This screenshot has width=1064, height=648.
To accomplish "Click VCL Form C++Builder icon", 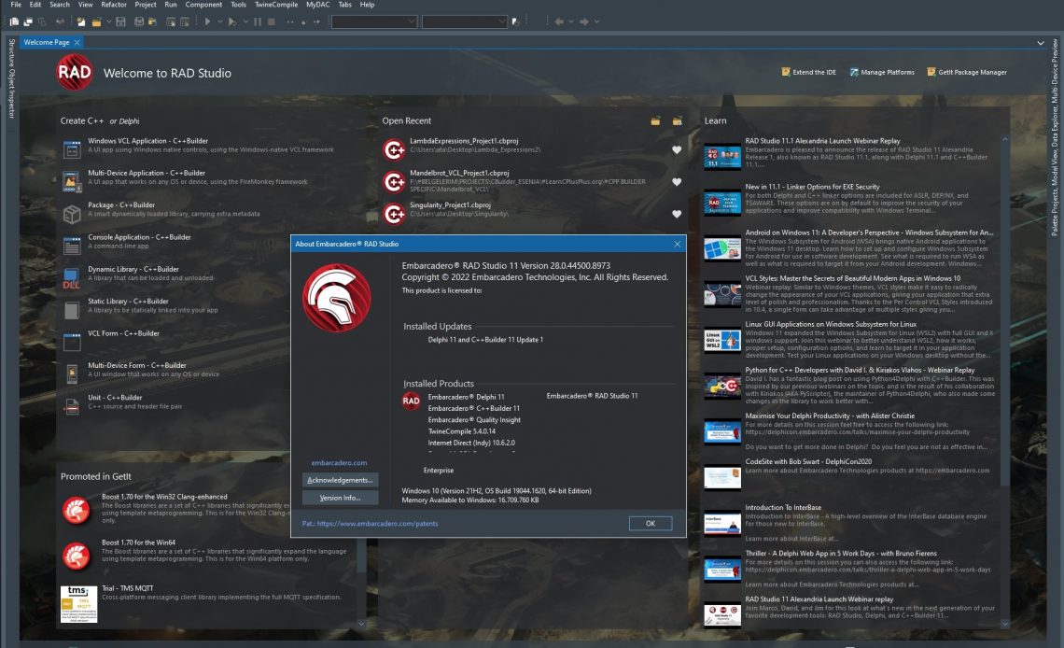I will [x=72, y=342].
